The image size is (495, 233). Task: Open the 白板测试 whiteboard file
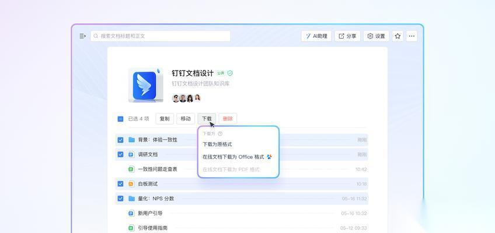[x=148, y=183]
